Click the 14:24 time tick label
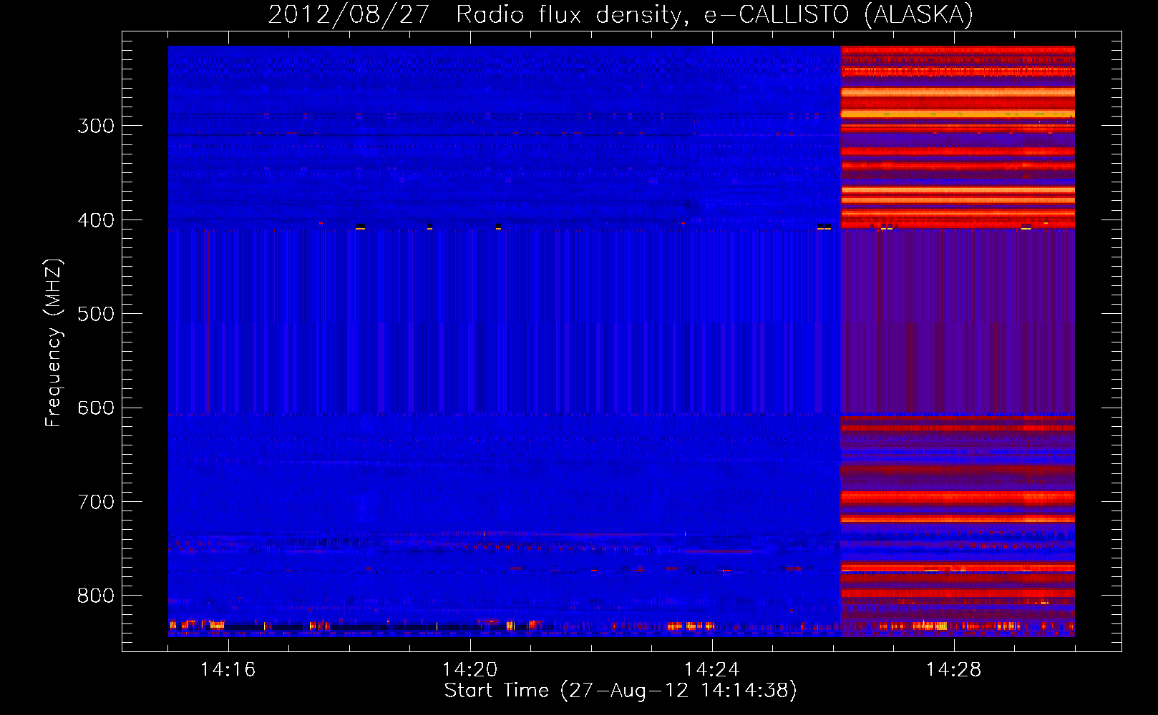The image size is (1158, 715). click(x=711, y=669)
